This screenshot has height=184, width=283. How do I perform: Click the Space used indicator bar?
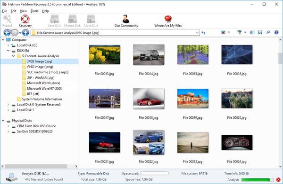tap(154, 173)
